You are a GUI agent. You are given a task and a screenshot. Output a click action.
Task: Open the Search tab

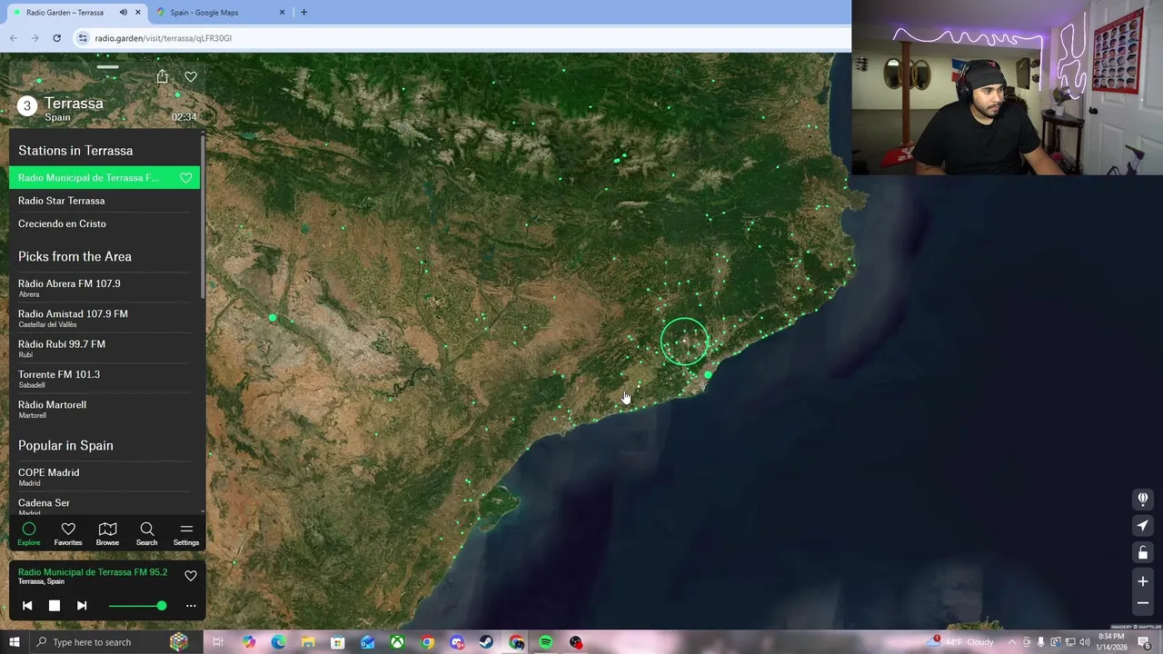146,534
